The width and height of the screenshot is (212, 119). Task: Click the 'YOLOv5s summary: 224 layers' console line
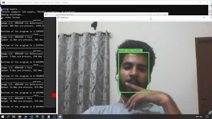(38, 12)
